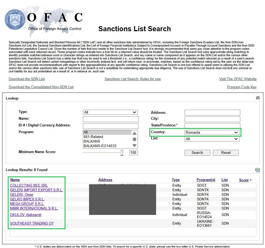Open NIMR INTERNATIONAL S.R.L. result

[x=34, y=208]
